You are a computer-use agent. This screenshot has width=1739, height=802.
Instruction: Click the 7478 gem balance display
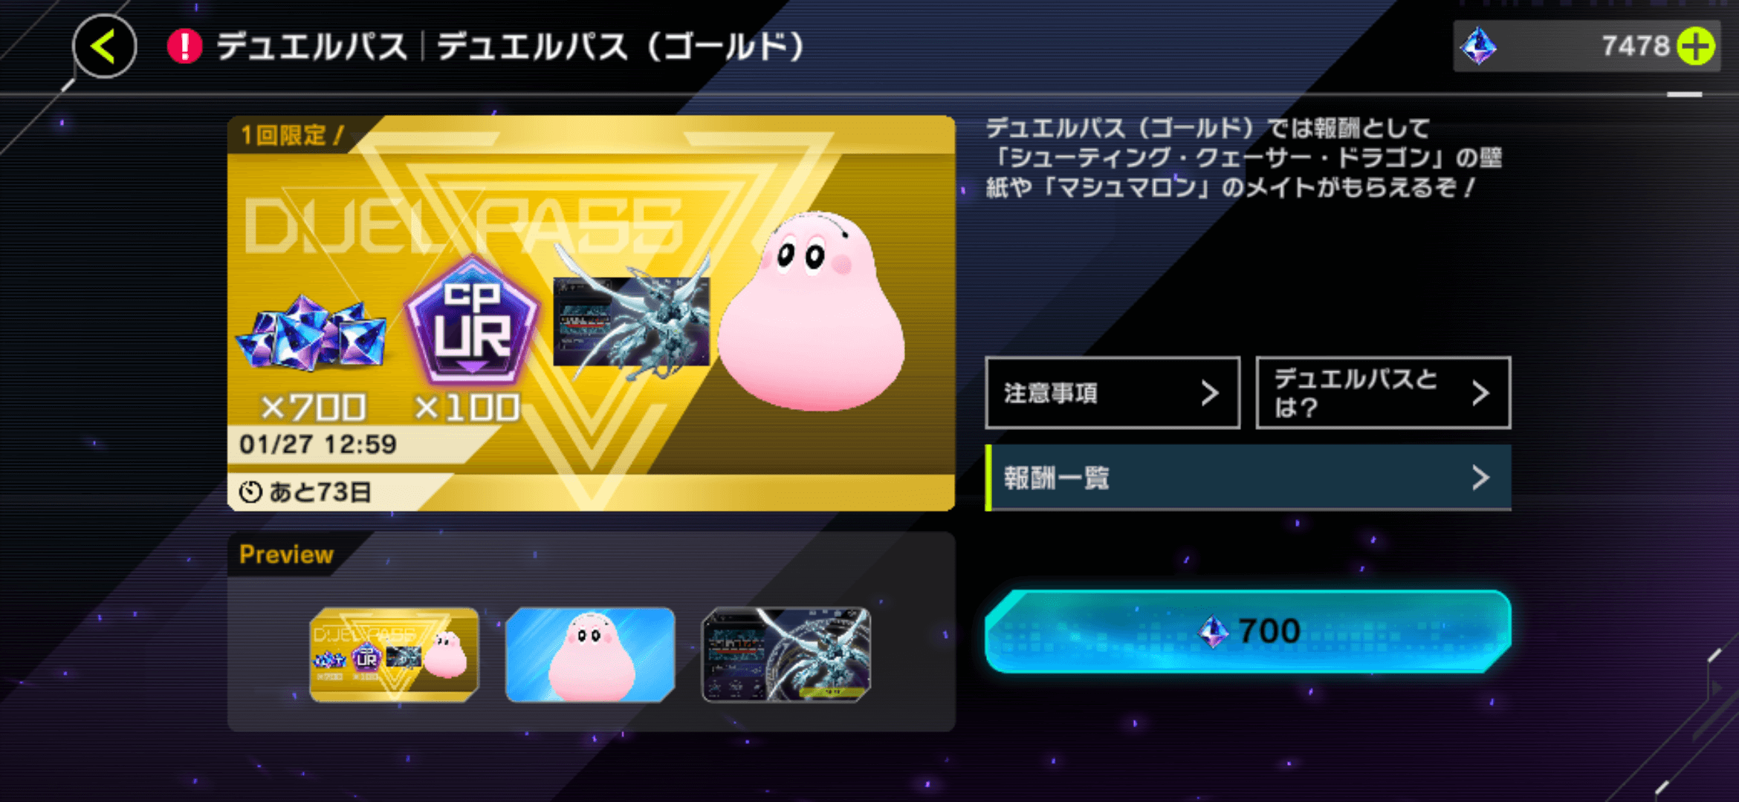pos(1587,46)
